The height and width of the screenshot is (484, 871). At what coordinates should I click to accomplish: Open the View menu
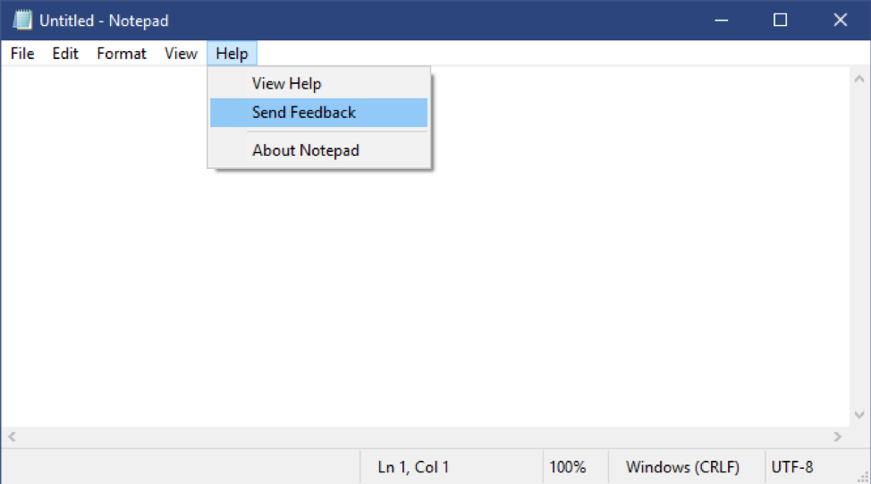(x=181, y=54)
